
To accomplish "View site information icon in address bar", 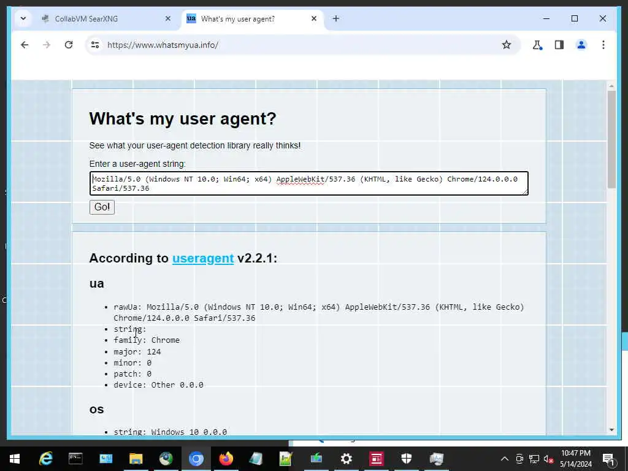I will pyautogui.click(x=95, y=45).
